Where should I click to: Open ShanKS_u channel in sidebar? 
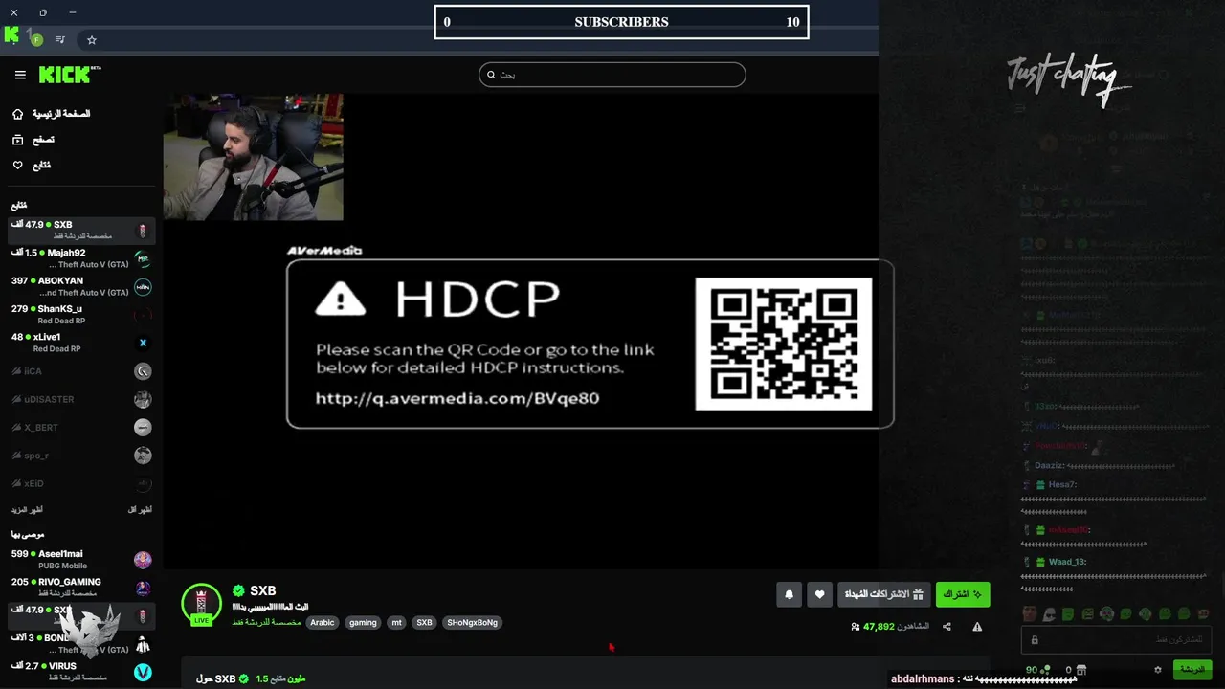pos(81,315)
